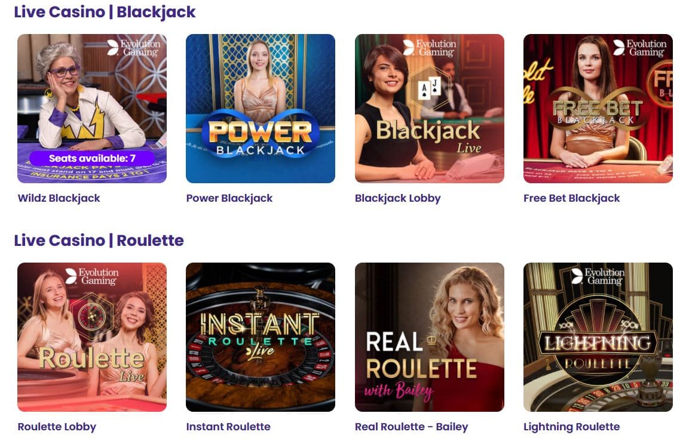Screen dimensions: 686x447
Task: Click the Power Blackjack title link
Action: tap(229, 198)
